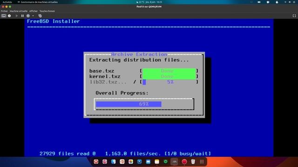Open the active virt-manager dock icon
Image resolution: width=298 pixels, height=167 pixels.
[174, 162]
